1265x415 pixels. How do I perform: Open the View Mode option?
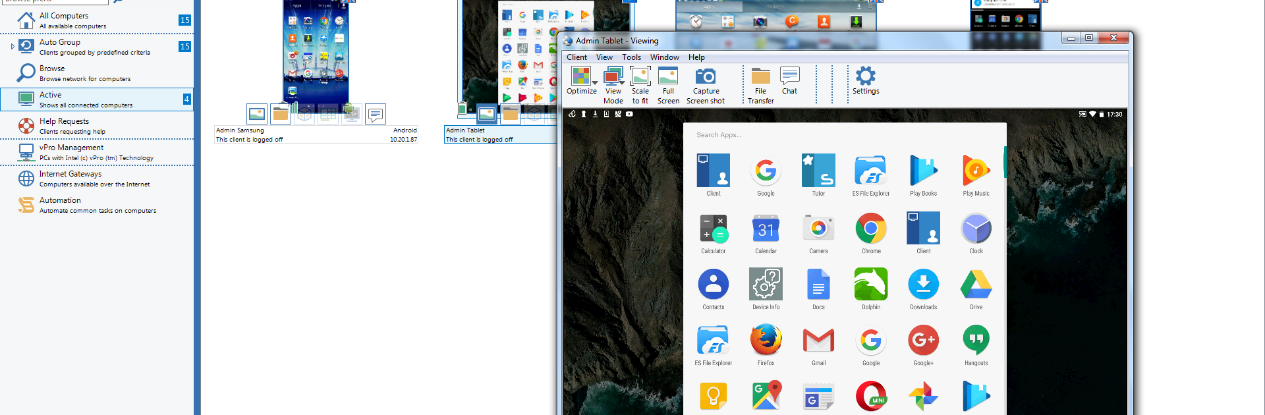pyautogui.click(x=613, y=85)
